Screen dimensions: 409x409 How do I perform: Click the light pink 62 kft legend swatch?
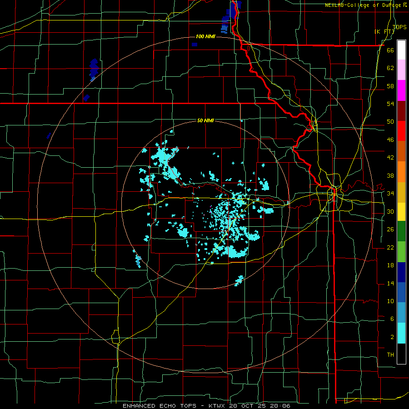coord(401,70)
